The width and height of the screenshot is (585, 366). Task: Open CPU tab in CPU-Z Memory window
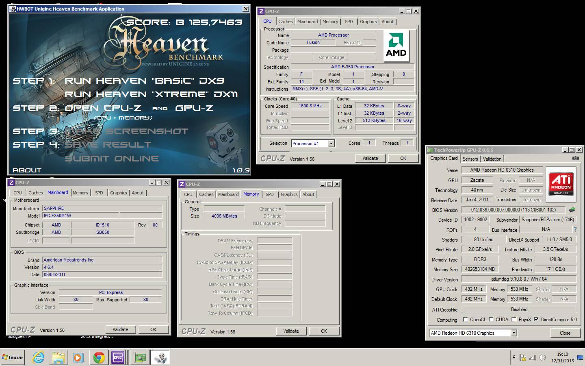188,194
